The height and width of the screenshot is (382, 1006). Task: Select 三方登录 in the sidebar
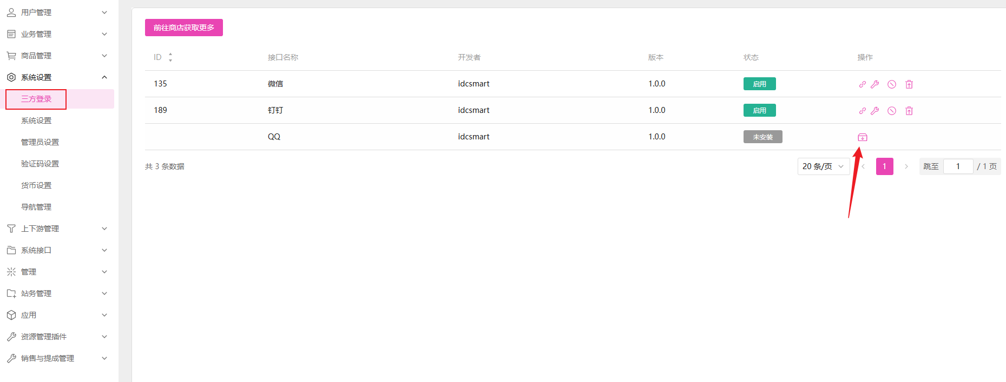(x=36, y=99)
